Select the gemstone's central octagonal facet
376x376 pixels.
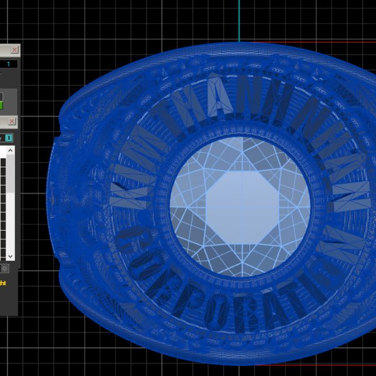(x=239, y=207)
